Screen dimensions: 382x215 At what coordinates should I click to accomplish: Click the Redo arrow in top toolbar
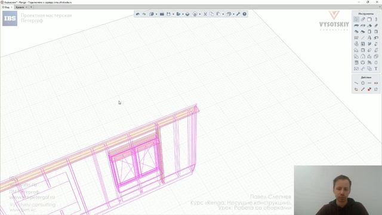point(144,14)
